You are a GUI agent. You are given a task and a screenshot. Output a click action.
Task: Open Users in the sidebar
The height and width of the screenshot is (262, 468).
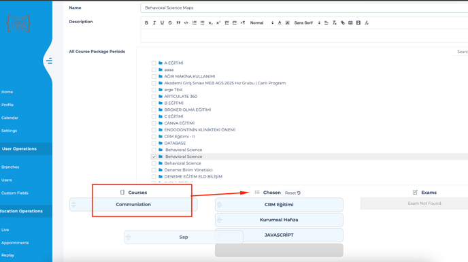click(7, 180)
